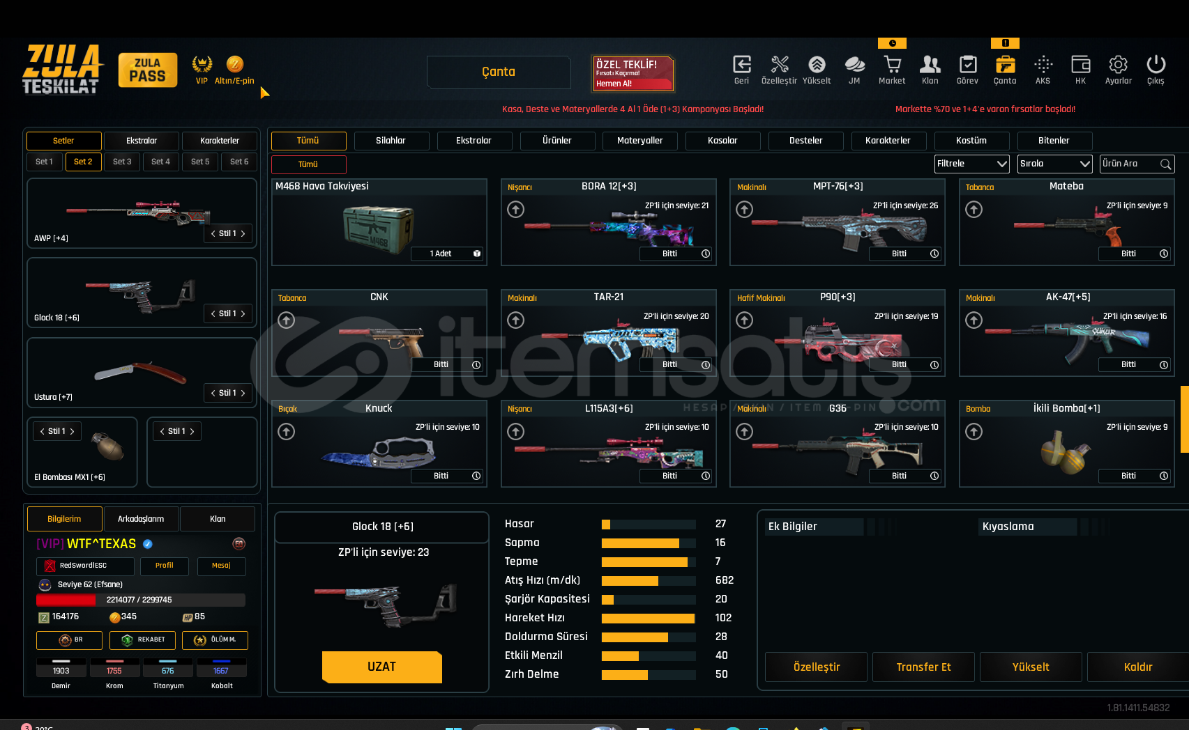1189x730 pixels.
Task: Open the Profil button
Action: (165, 566)
